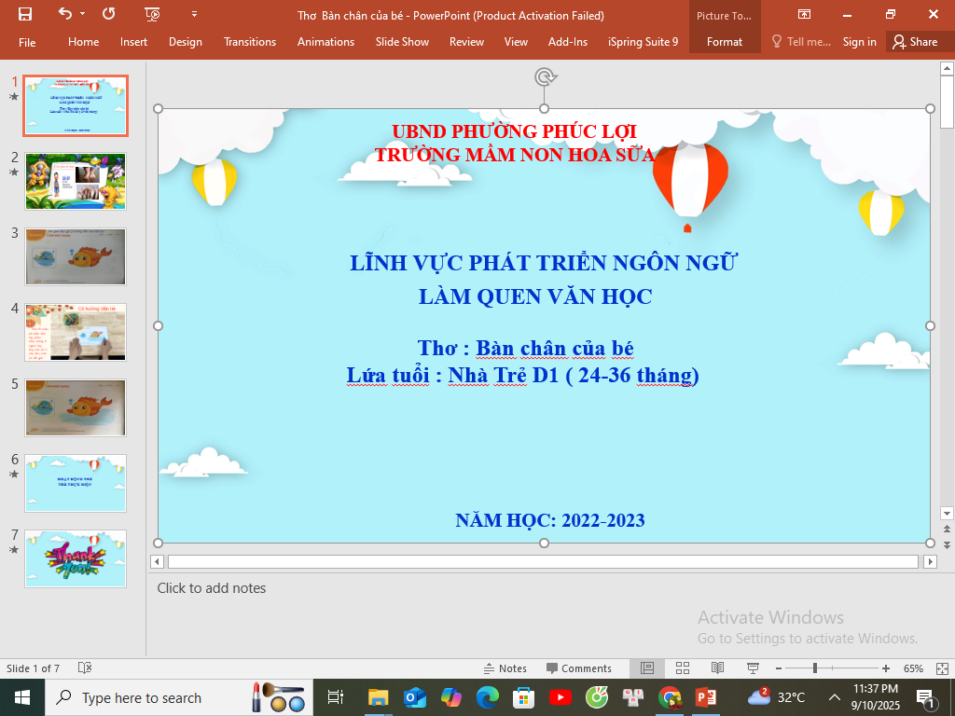Start slideshow from beginning icon
This screenshot has width=955, height=716.
[x=153, y=14]
